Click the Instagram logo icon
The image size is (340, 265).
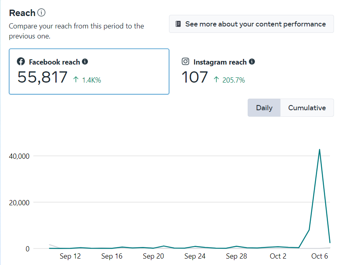tap(185, 62)
